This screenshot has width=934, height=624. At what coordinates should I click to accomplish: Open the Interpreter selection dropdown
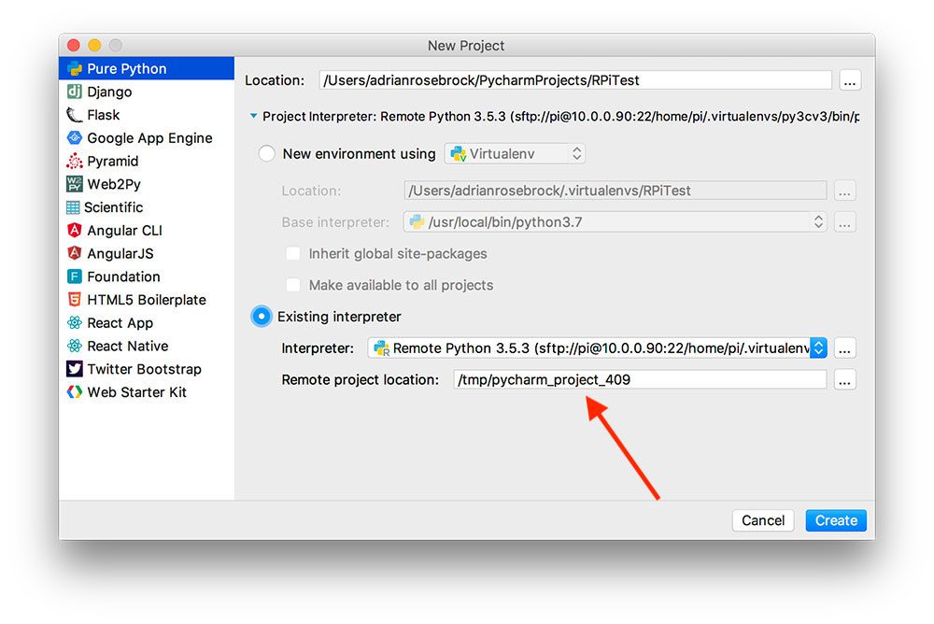(597, 348)
